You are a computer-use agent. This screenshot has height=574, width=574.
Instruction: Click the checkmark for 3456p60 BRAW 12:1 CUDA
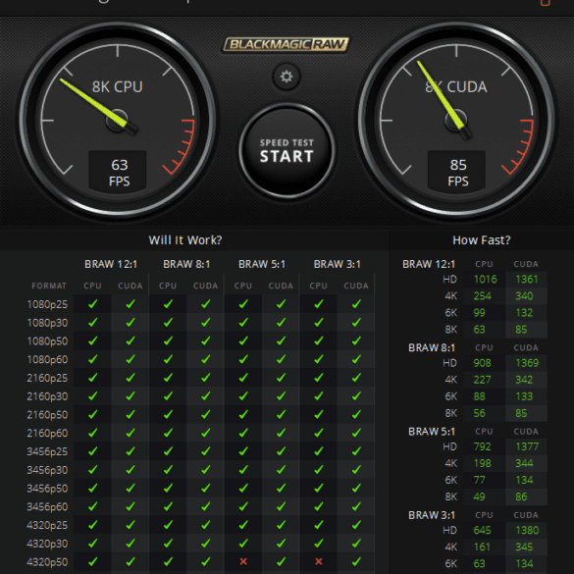click(130, 506)
